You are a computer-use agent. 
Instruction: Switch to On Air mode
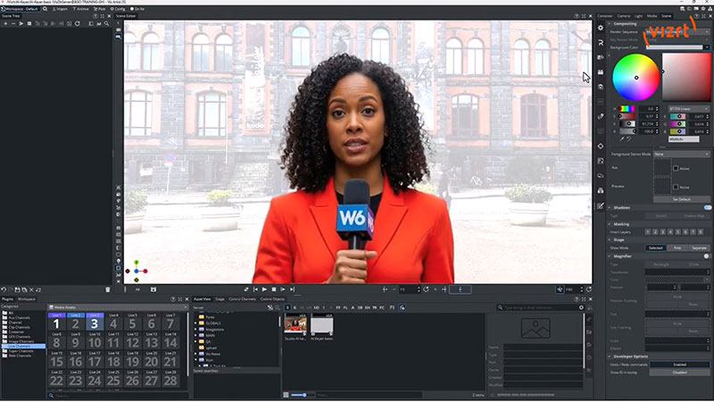[x=137, y=9]
